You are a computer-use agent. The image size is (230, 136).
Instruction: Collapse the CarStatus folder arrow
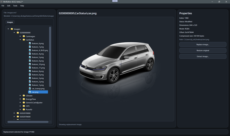(x=20, y=40)
